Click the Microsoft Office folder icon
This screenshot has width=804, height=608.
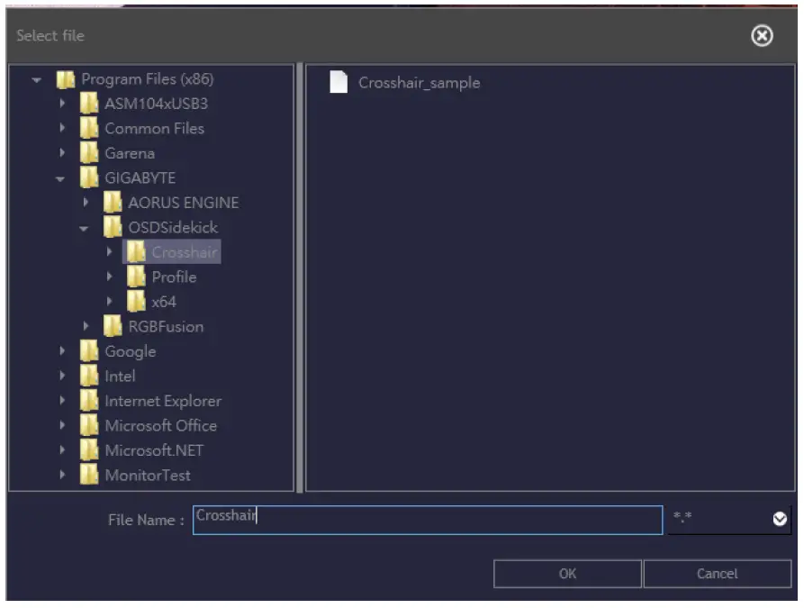tap(89, 425)
